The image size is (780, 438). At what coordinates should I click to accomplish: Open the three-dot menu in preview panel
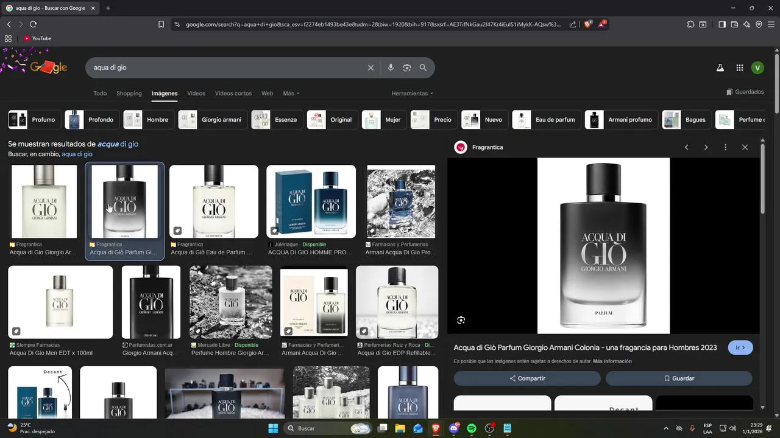point(725,147)
